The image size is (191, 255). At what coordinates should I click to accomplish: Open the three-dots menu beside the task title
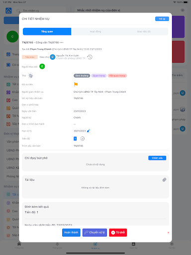tap(62, 42)
